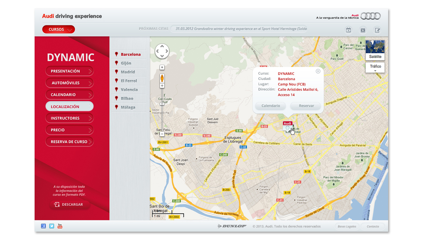Viewport: 429px width, 241px height.
Task: Open the AUTOMÓVILES section
Action: tap(70, 83)
